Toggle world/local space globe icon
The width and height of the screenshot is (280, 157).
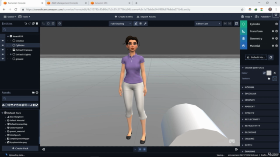59,24
